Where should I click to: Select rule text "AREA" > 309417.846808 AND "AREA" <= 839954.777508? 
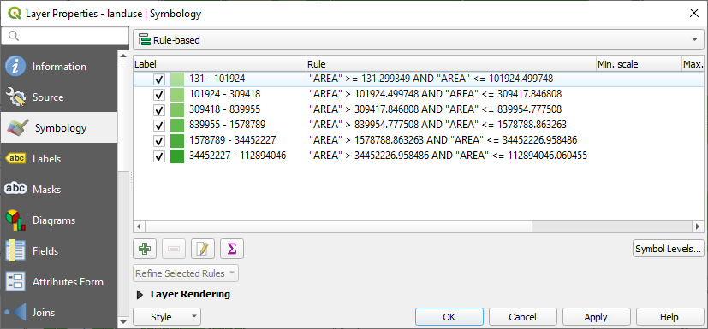435,109
